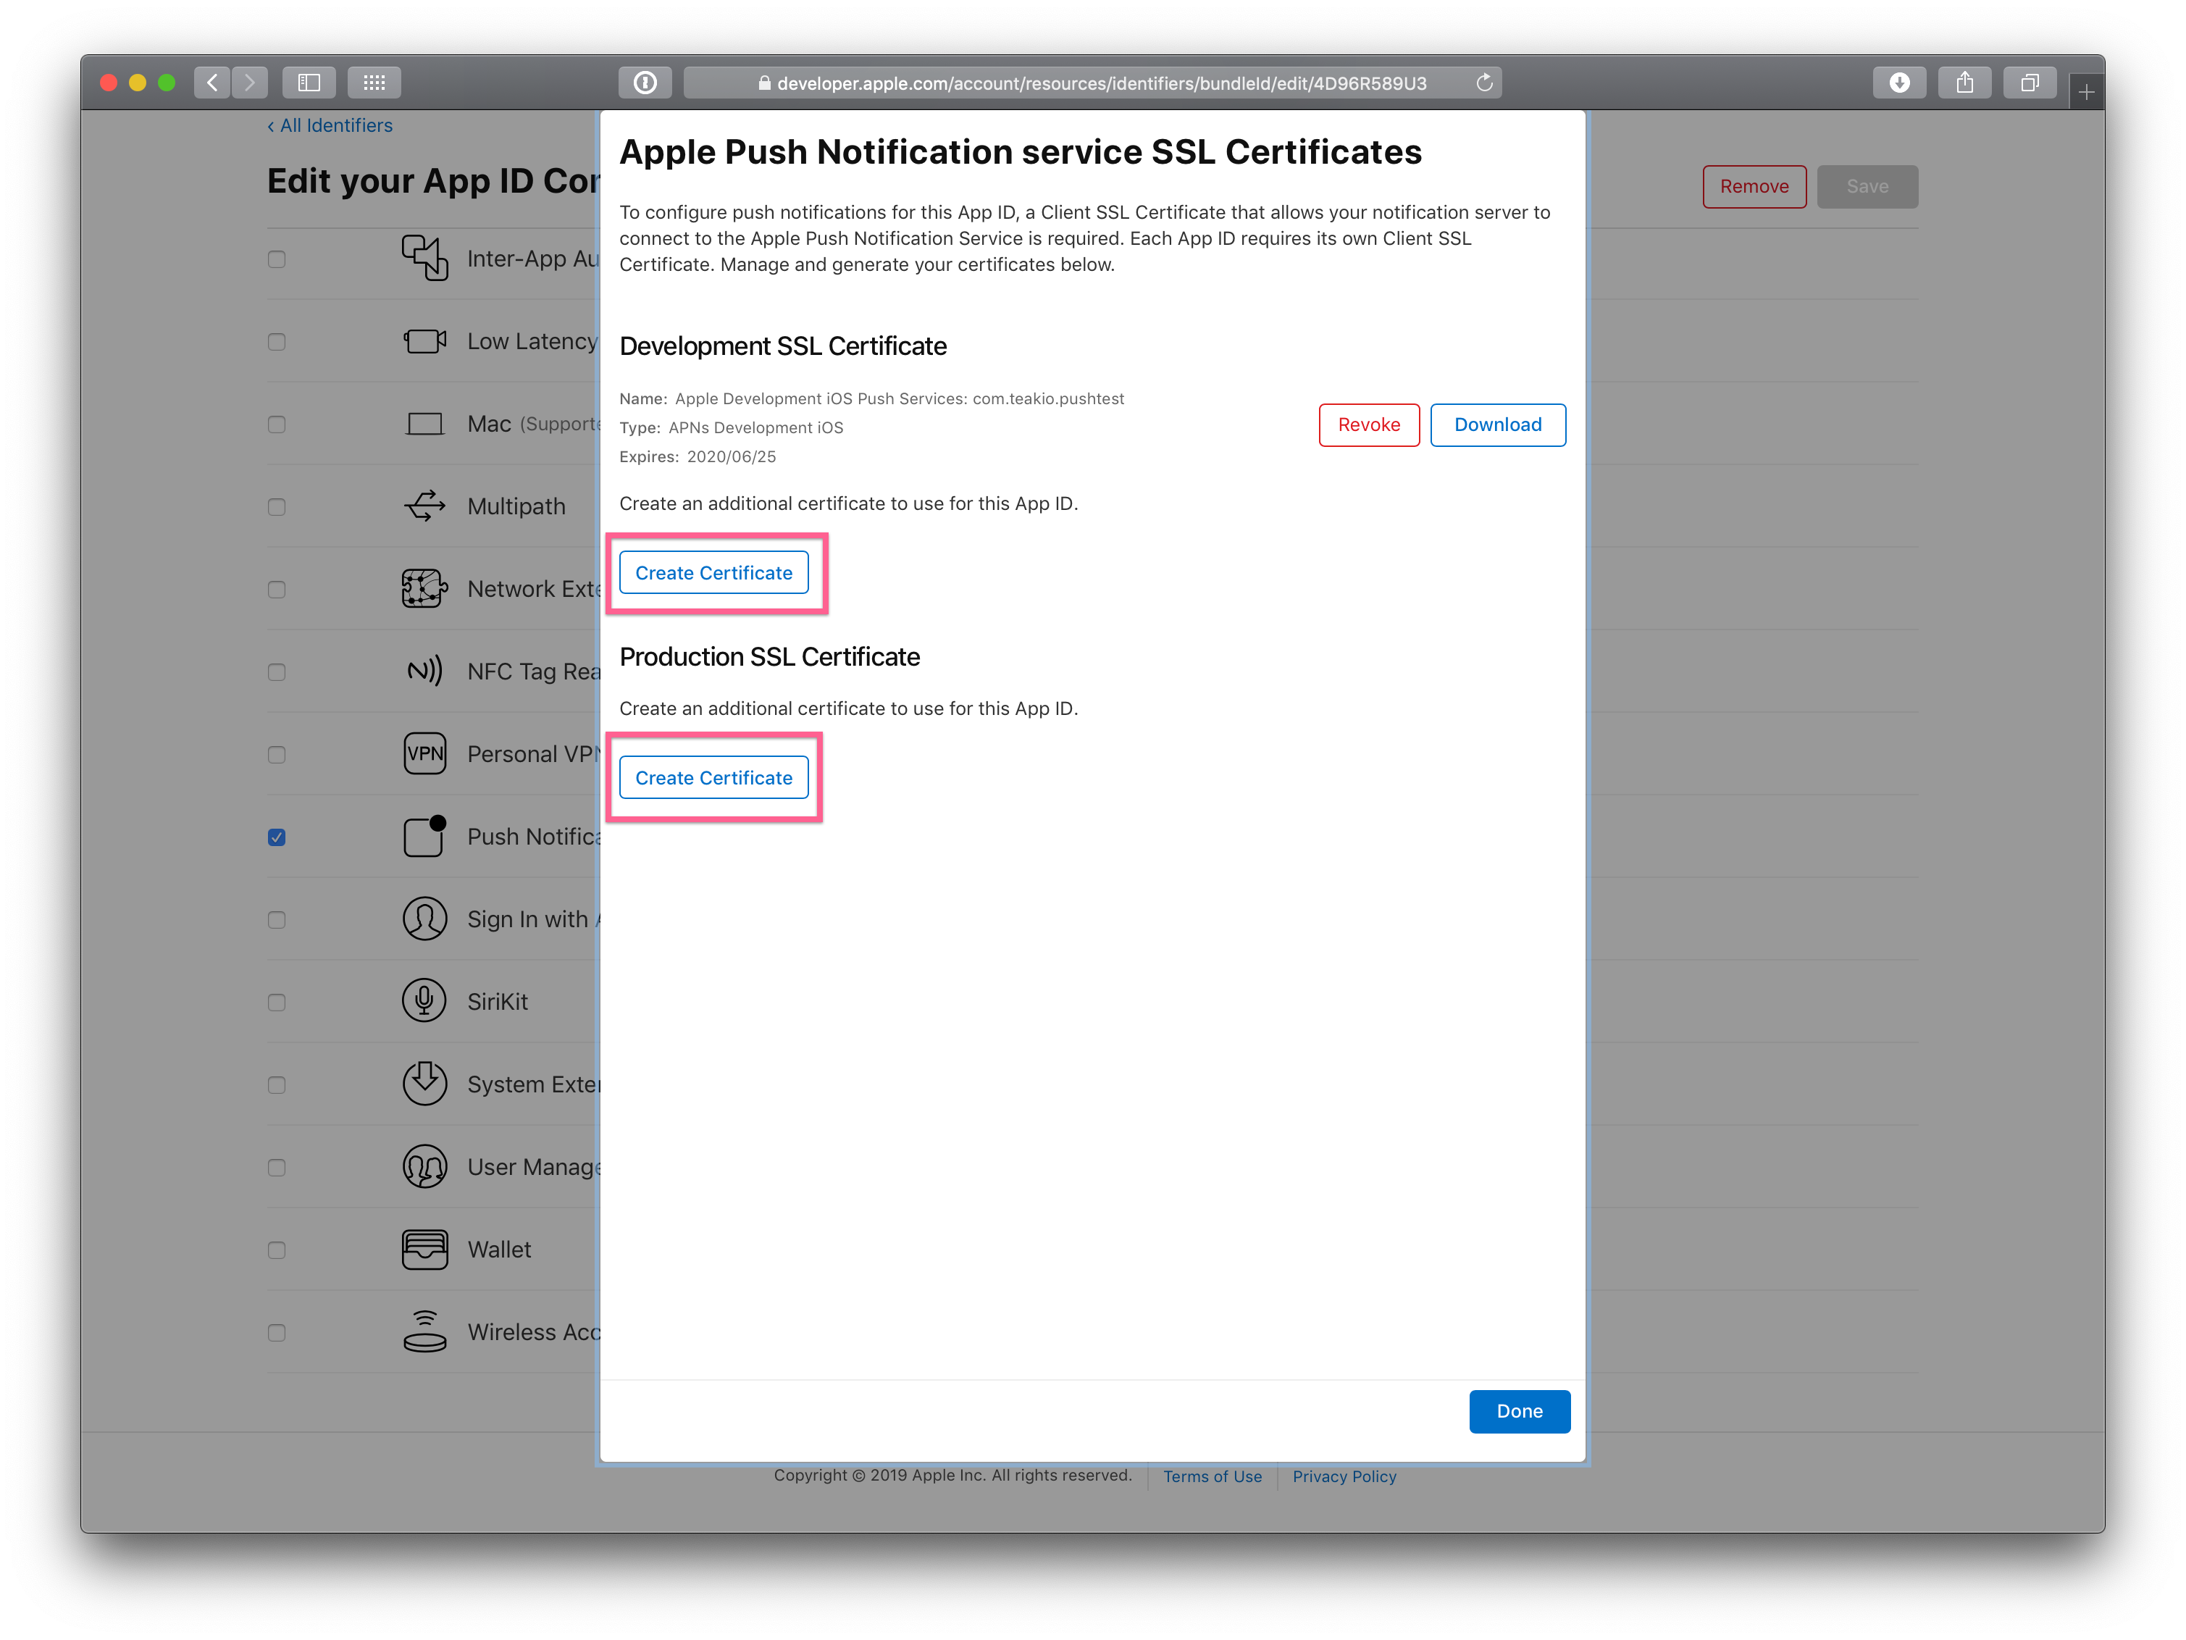
Task: Enable the SiriKit checkbox
Action: [x=277, y=1003]
